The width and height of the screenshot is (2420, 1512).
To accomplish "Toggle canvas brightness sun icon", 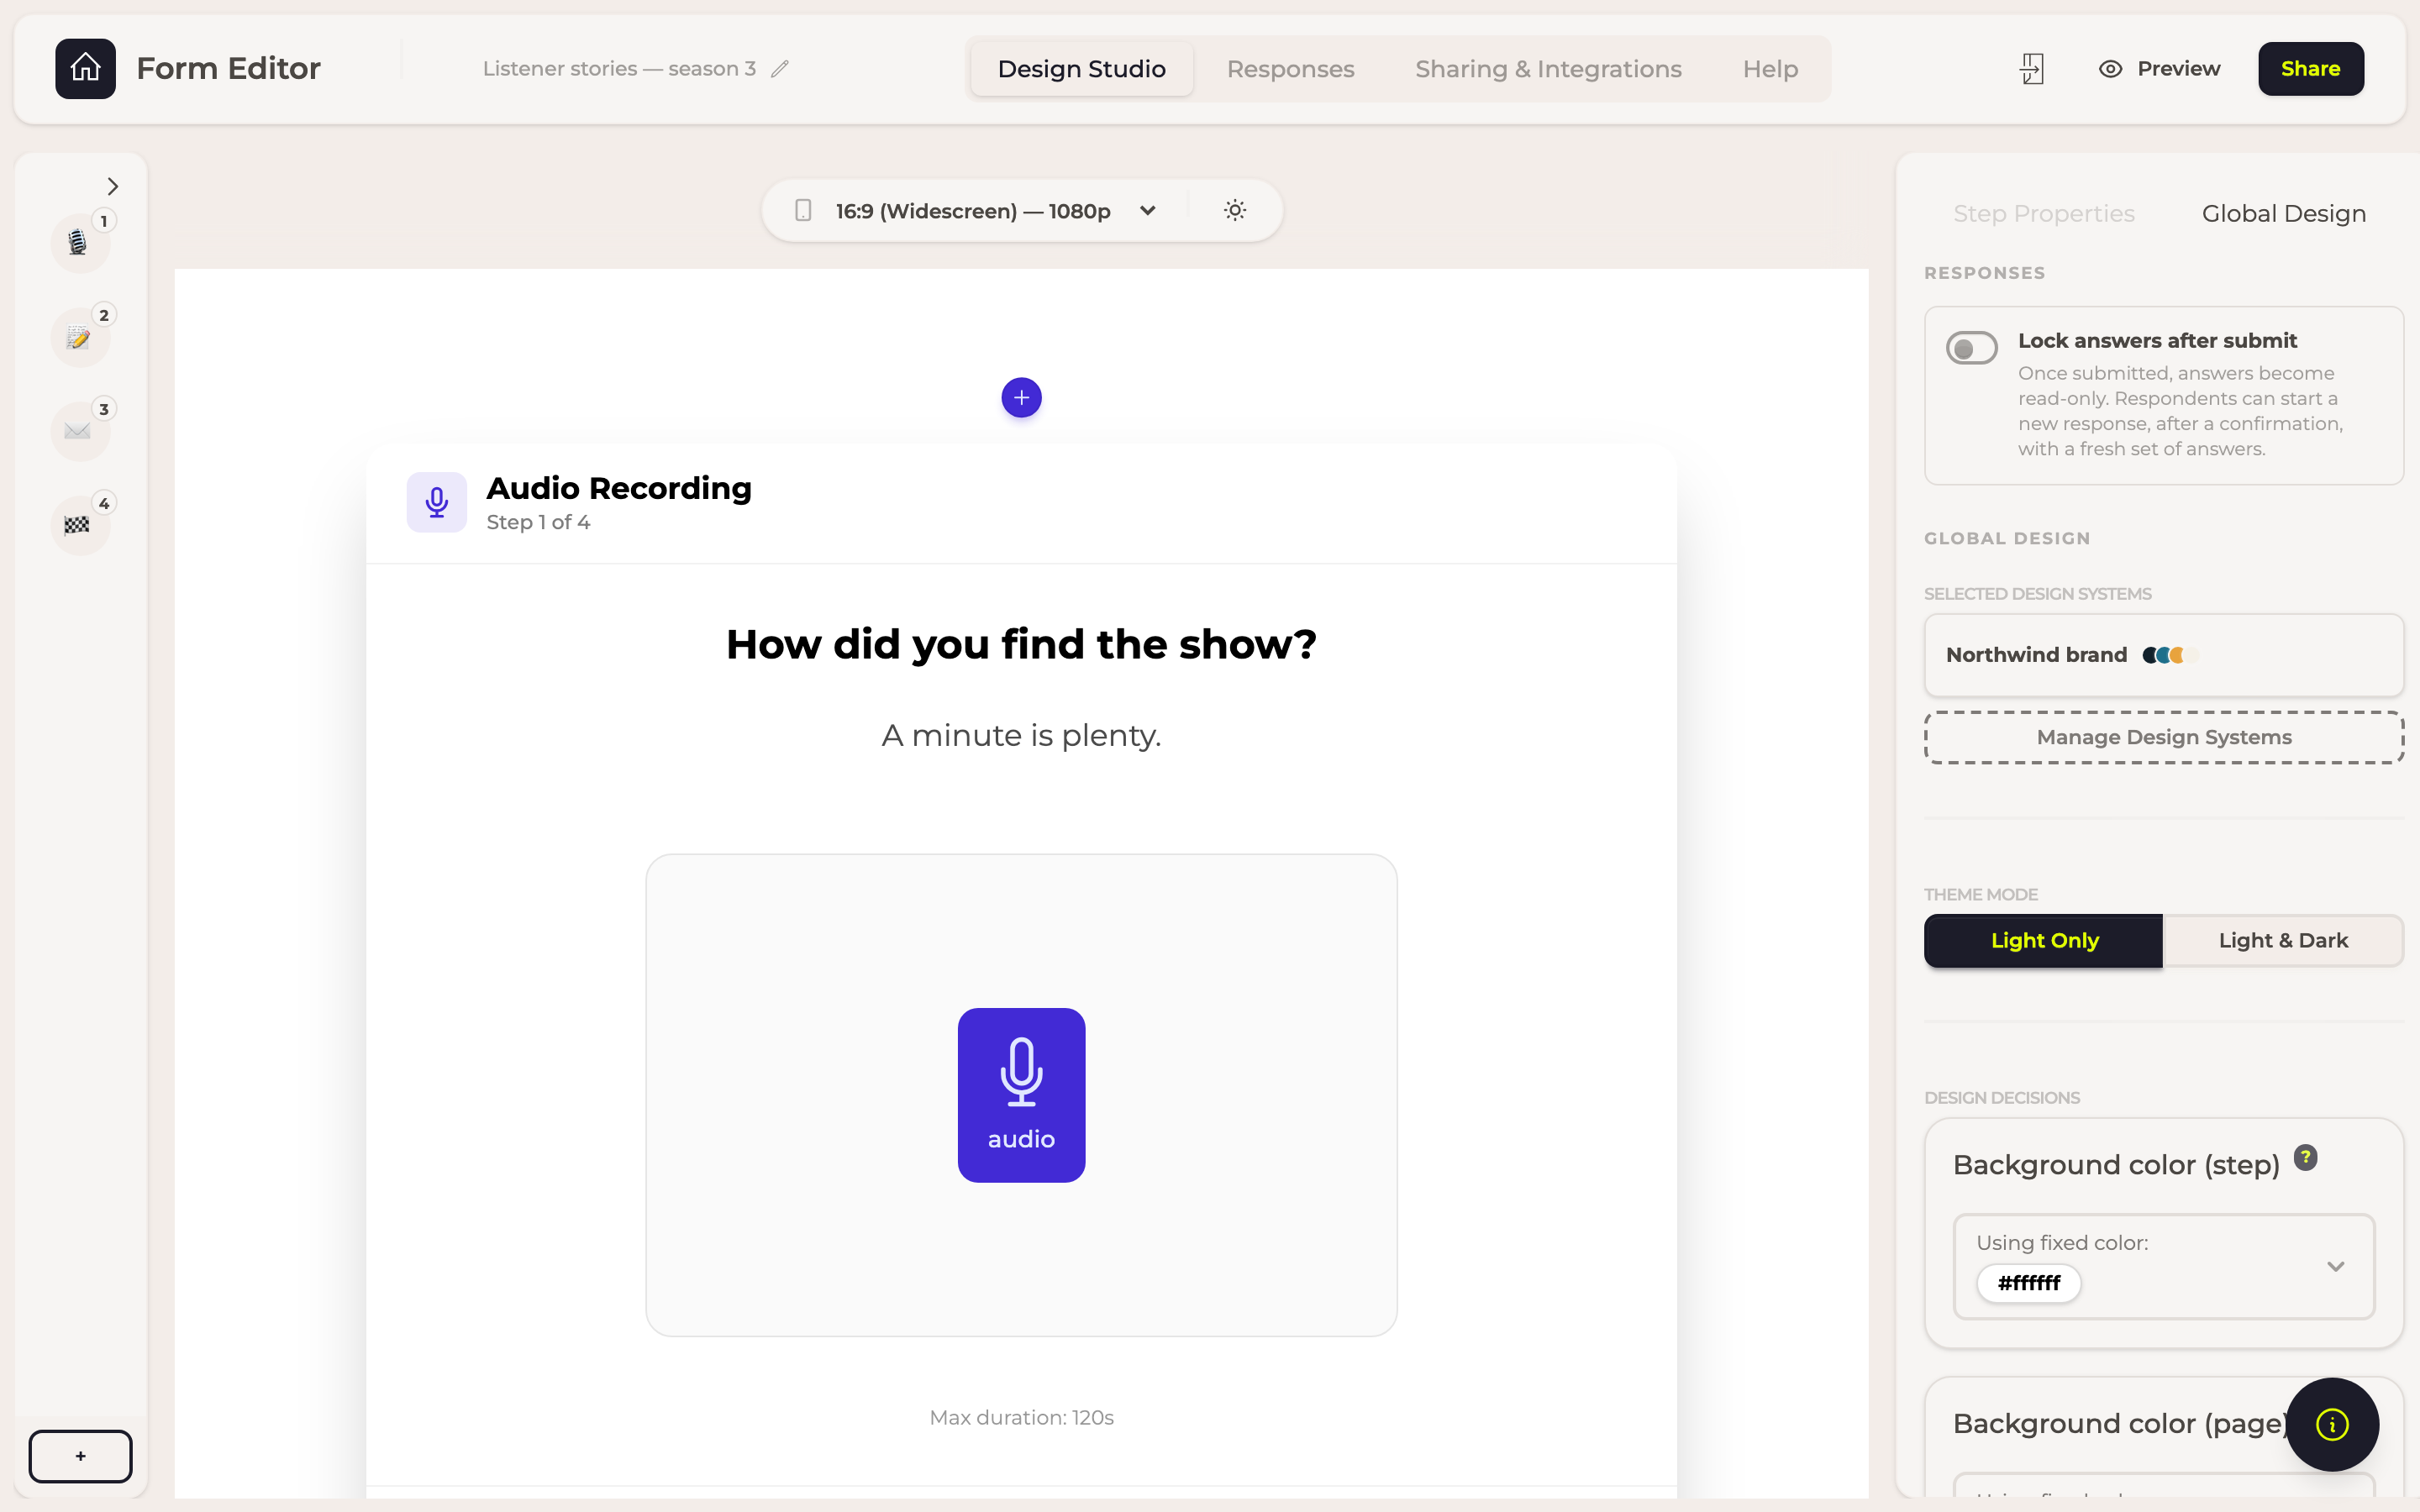I will [x=1235, y=210].
